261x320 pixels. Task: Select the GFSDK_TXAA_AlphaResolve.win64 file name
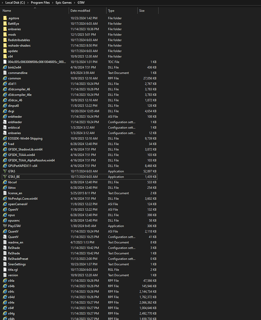31,160
